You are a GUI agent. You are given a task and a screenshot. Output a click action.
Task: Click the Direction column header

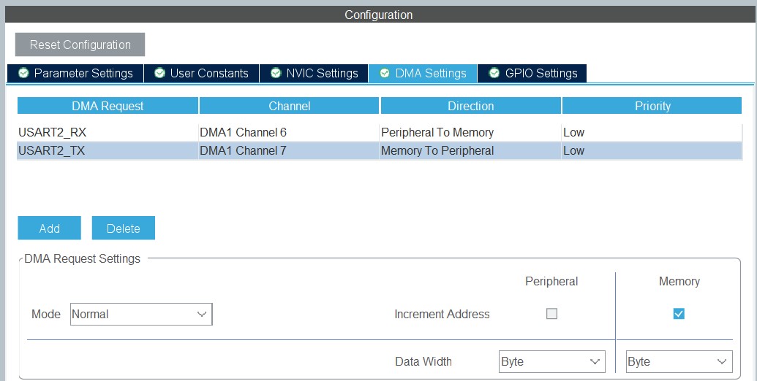point(471,106)
